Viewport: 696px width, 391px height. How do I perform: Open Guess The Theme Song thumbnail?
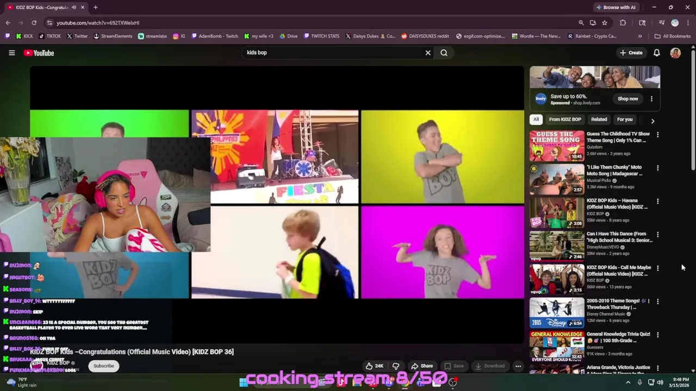557,146
